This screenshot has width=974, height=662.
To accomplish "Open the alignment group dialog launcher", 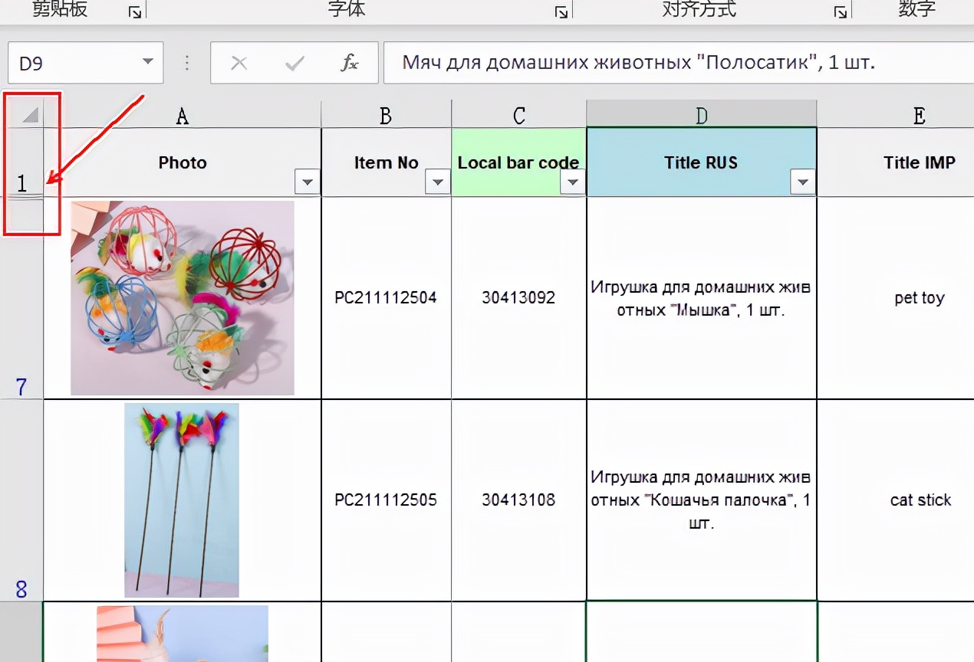I will (x=841, y=11).
